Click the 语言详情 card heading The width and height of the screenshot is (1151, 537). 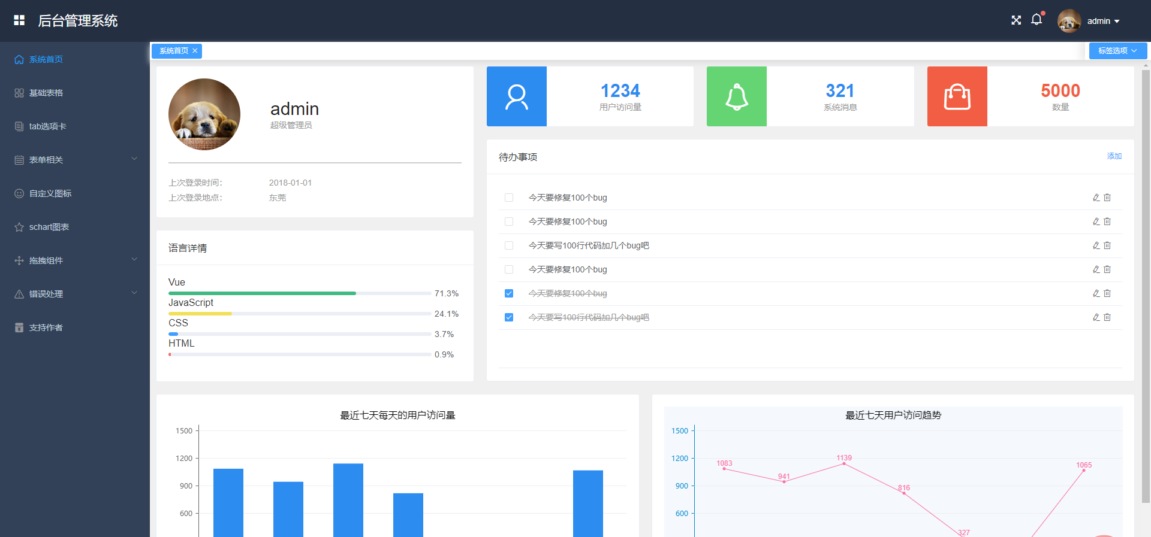point(188,248)
